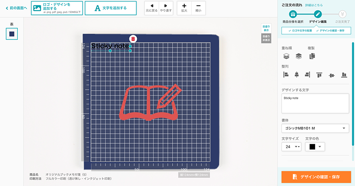The height and width of the screenshot is (186, 355).
Task: Open 詳細はこちら link
Action: click(x=314, y=5)
